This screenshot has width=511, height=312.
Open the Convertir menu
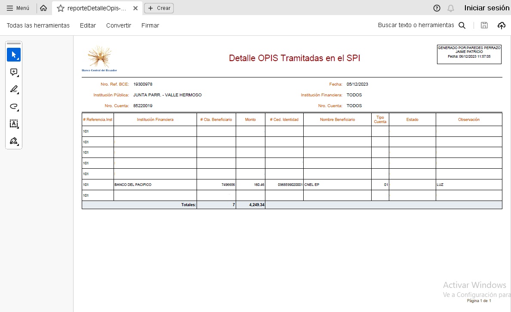[119, 25]
